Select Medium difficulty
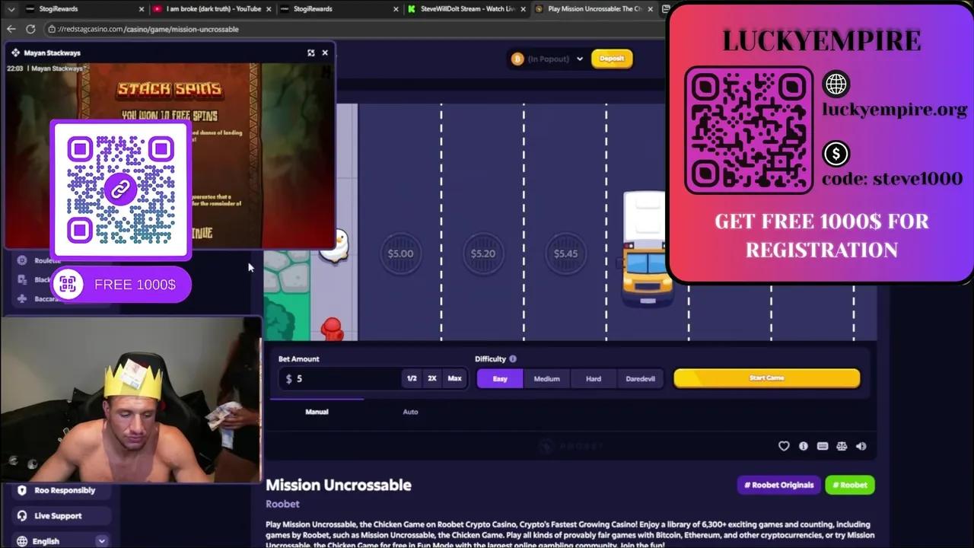 coord(546,378)
